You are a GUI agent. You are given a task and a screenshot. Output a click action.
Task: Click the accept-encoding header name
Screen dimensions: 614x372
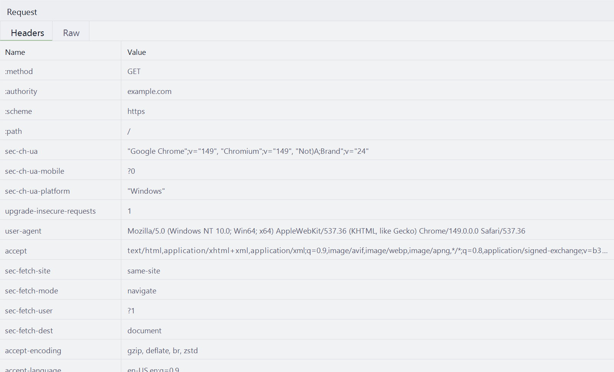click(33, 351)
